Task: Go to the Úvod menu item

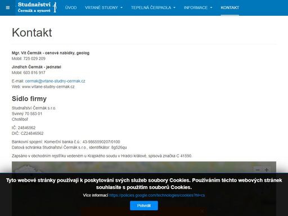Action: [71, 8]
